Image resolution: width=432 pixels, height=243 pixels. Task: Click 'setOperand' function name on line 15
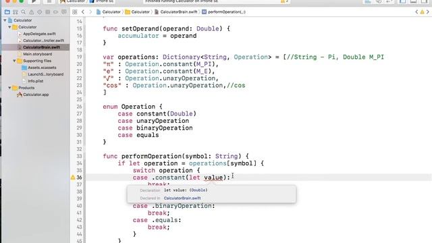pos(140,28)
